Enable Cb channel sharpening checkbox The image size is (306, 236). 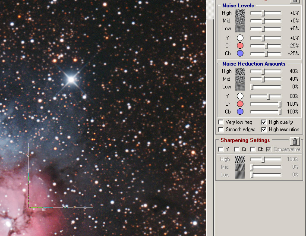(x=252, y=150)
